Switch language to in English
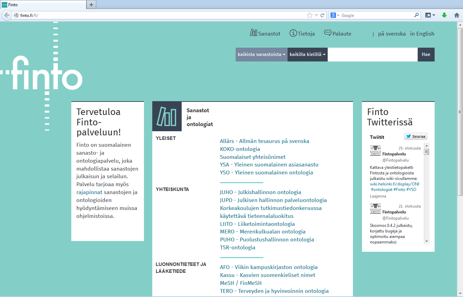Screen dimensions: 463x297 (422, 33)
